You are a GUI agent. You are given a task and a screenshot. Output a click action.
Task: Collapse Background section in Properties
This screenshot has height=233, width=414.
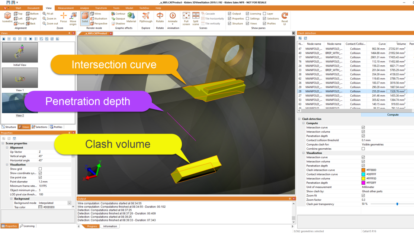pyautogui.click(x=12, y=199)
